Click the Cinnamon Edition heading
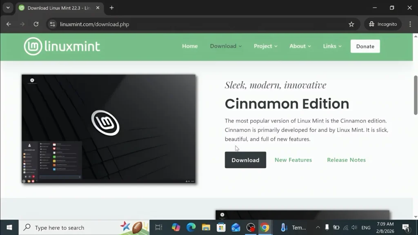 pos(287,104)
